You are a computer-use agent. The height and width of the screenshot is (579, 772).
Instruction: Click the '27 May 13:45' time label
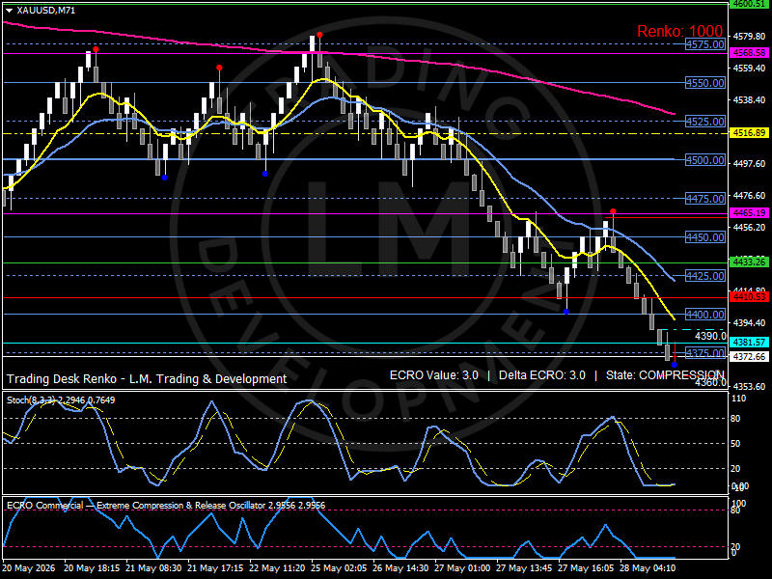pos(524,567)
